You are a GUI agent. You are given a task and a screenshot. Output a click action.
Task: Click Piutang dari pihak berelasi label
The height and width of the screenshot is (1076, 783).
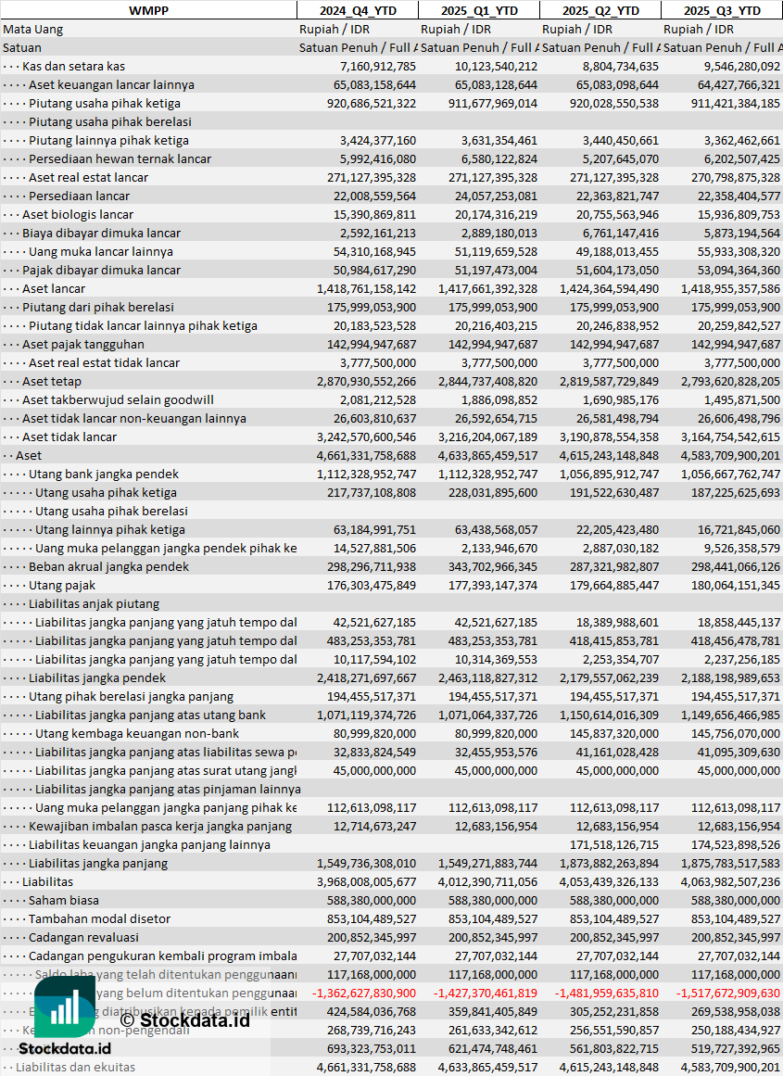tap(97, 308)
